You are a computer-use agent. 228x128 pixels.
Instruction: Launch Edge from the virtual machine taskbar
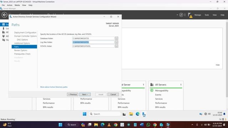coord(138,114)
